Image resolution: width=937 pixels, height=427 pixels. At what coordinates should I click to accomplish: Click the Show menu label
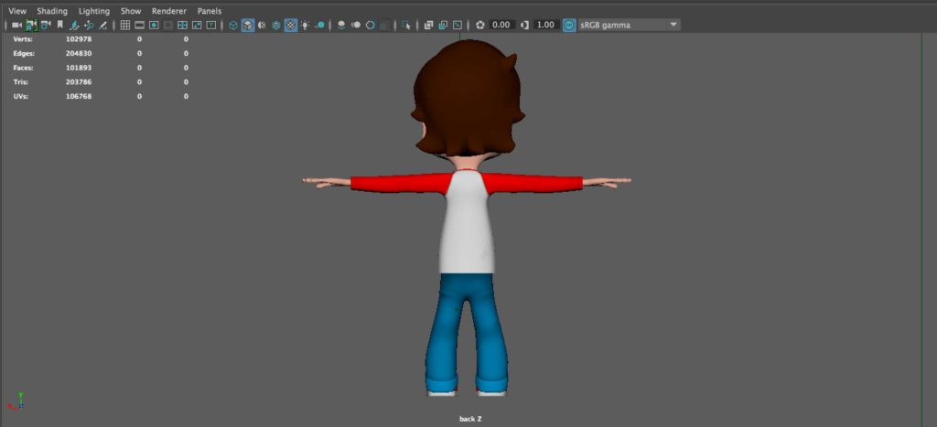pos(131,11)
